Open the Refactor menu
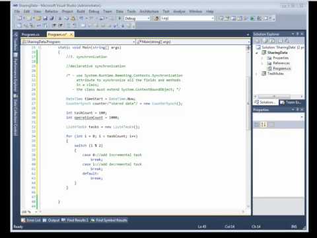The height and width of the screenshot is (238, 317). [x=52, y=11]
